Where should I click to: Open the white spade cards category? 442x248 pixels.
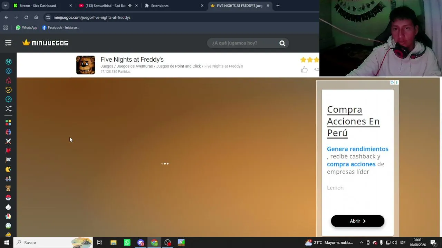[x=8, y=207]
